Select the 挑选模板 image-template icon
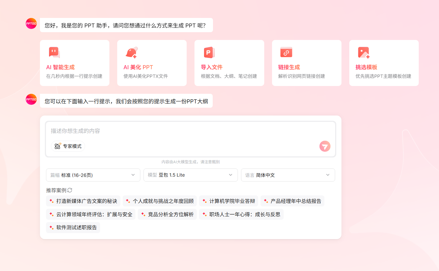This screenshot has width=439, height=271. coord(363,52)
